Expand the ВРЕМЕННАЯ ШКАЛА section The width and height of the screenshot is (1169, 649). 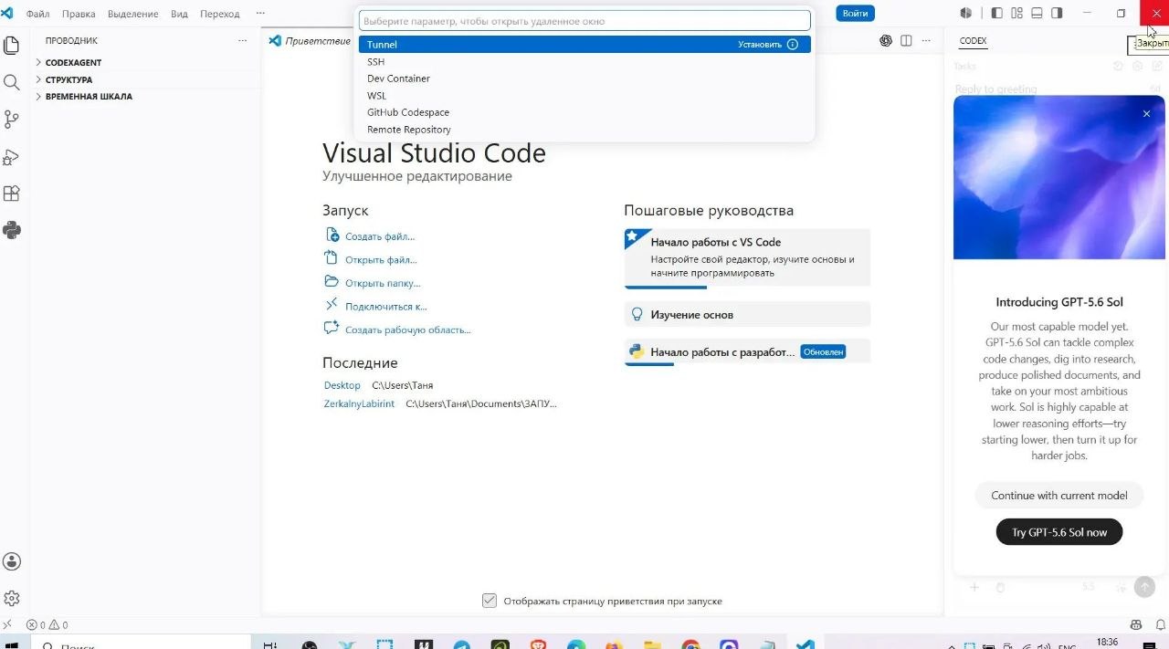click(89, 96)
